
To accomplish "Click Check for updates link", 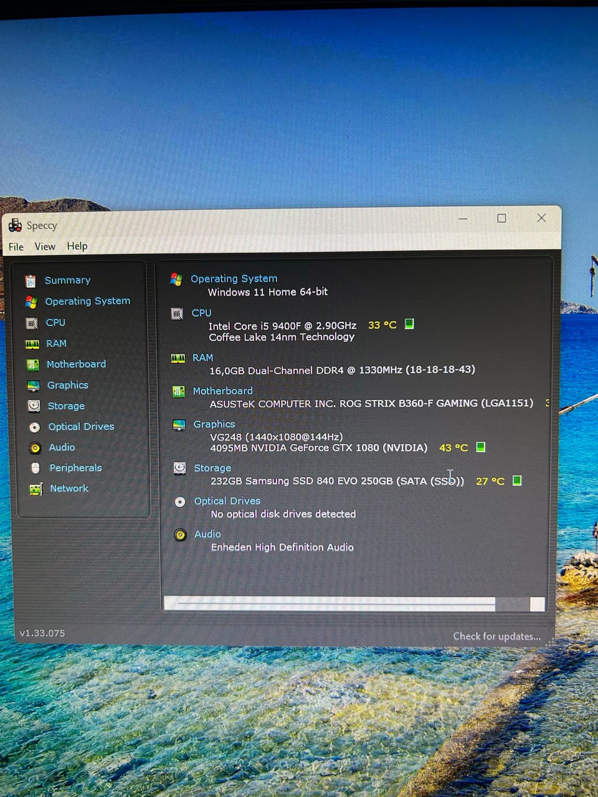I will click(496, 636).
